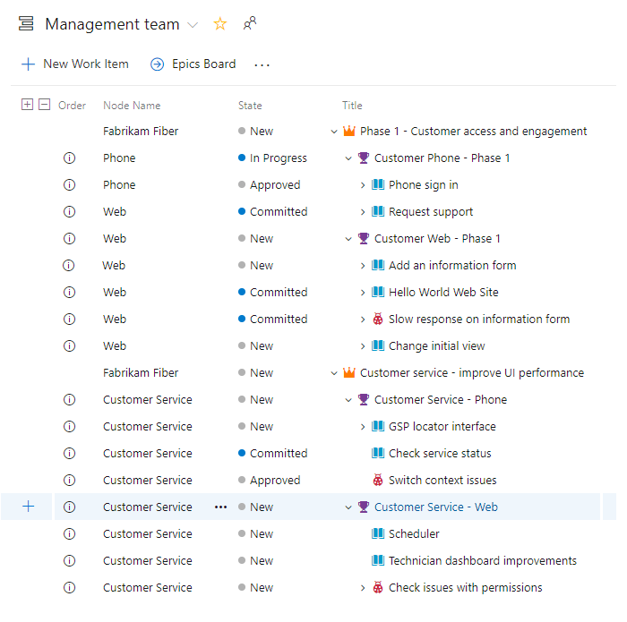Open team members icon beside the star
Viewport: 627px width, 622px height.
point(250,24)
